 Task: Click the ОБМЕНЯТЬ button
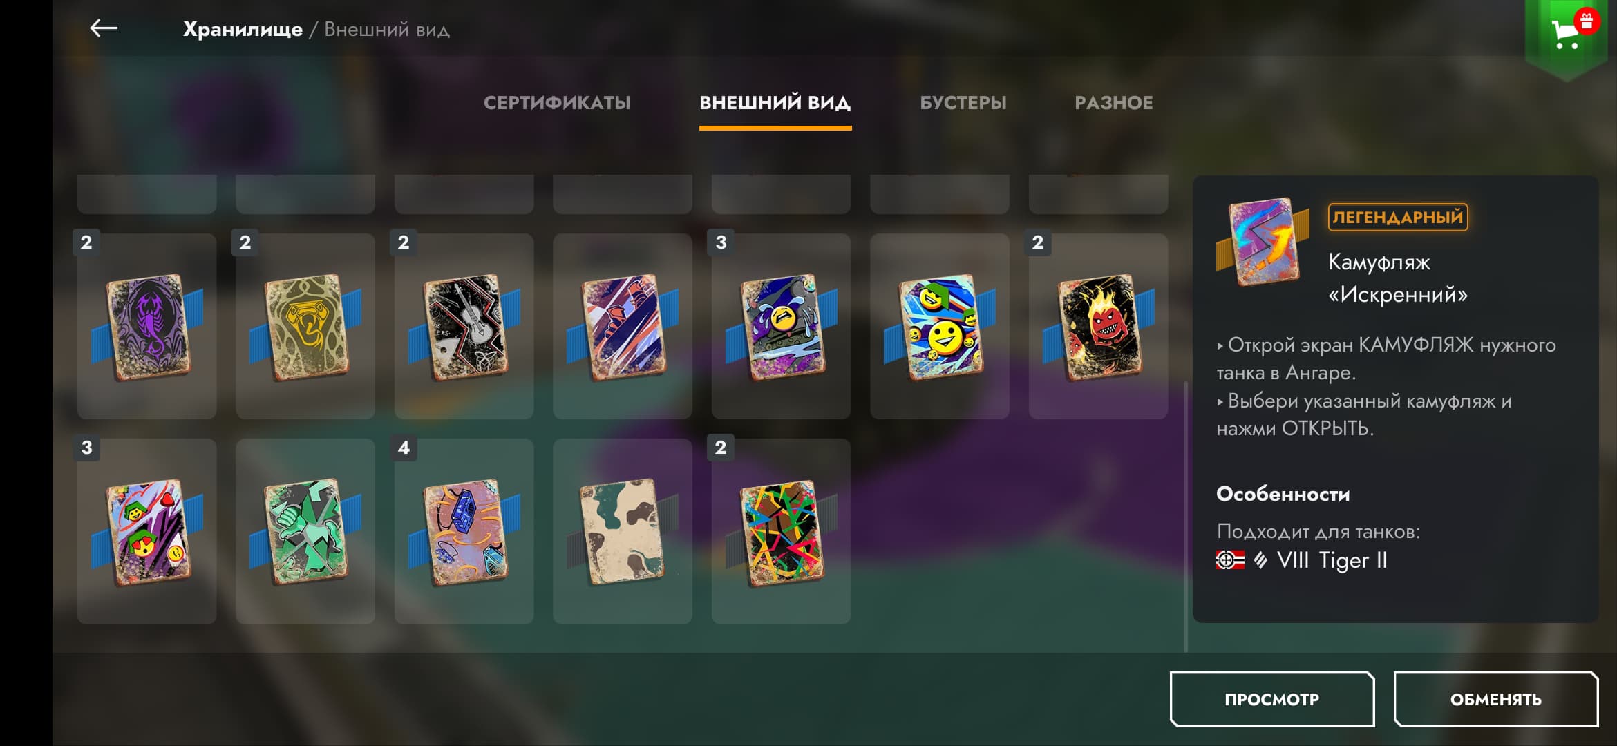1495,699
